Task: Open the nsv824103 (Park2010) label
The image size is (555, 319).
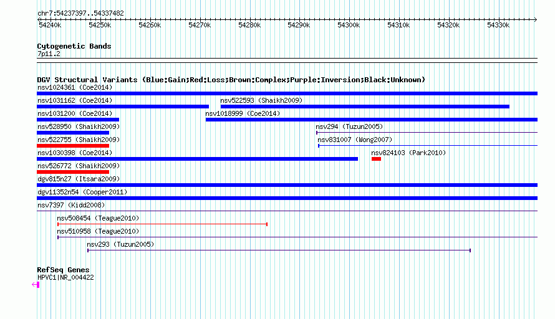Action: (408, 153)
